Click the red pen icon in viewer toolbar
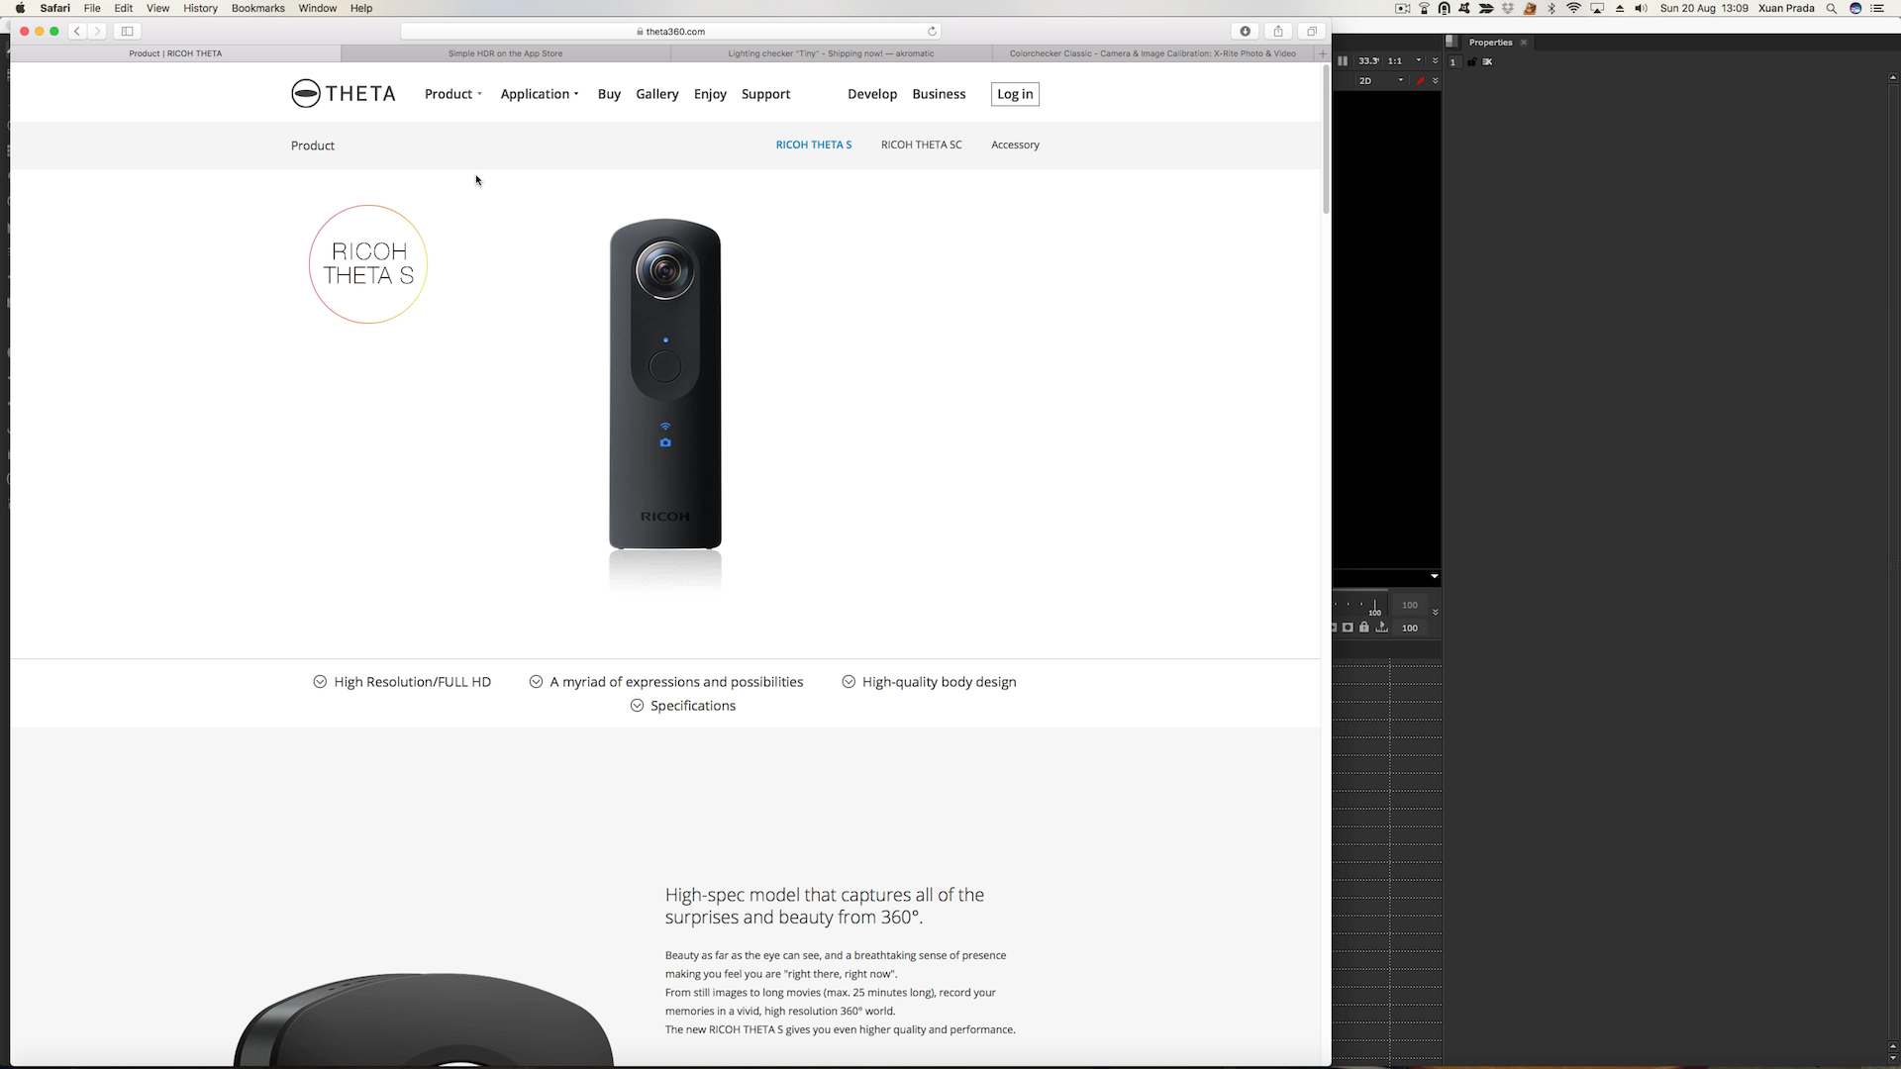Viewport: 1901px width, 1069px height. pyautogui.click(x=1421, y=80)
